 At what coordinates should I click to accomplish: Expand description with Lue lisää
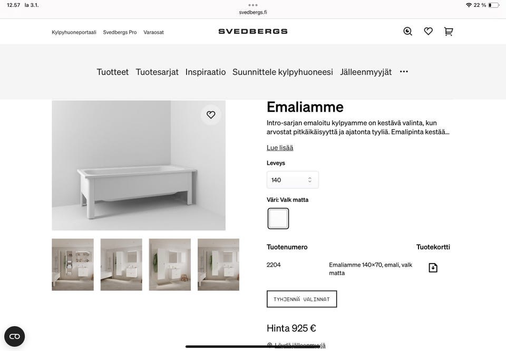coord(280,148)
